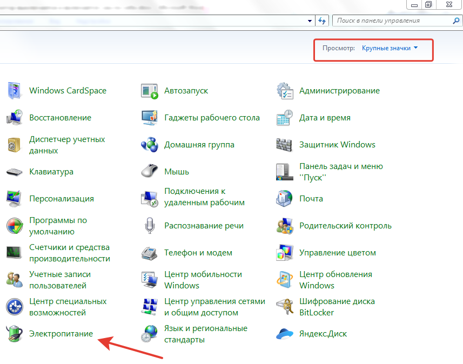Screen dimensions: 463x364
Task: Open Центр специальных возможностей icon
Action: [x=15, y=307]
